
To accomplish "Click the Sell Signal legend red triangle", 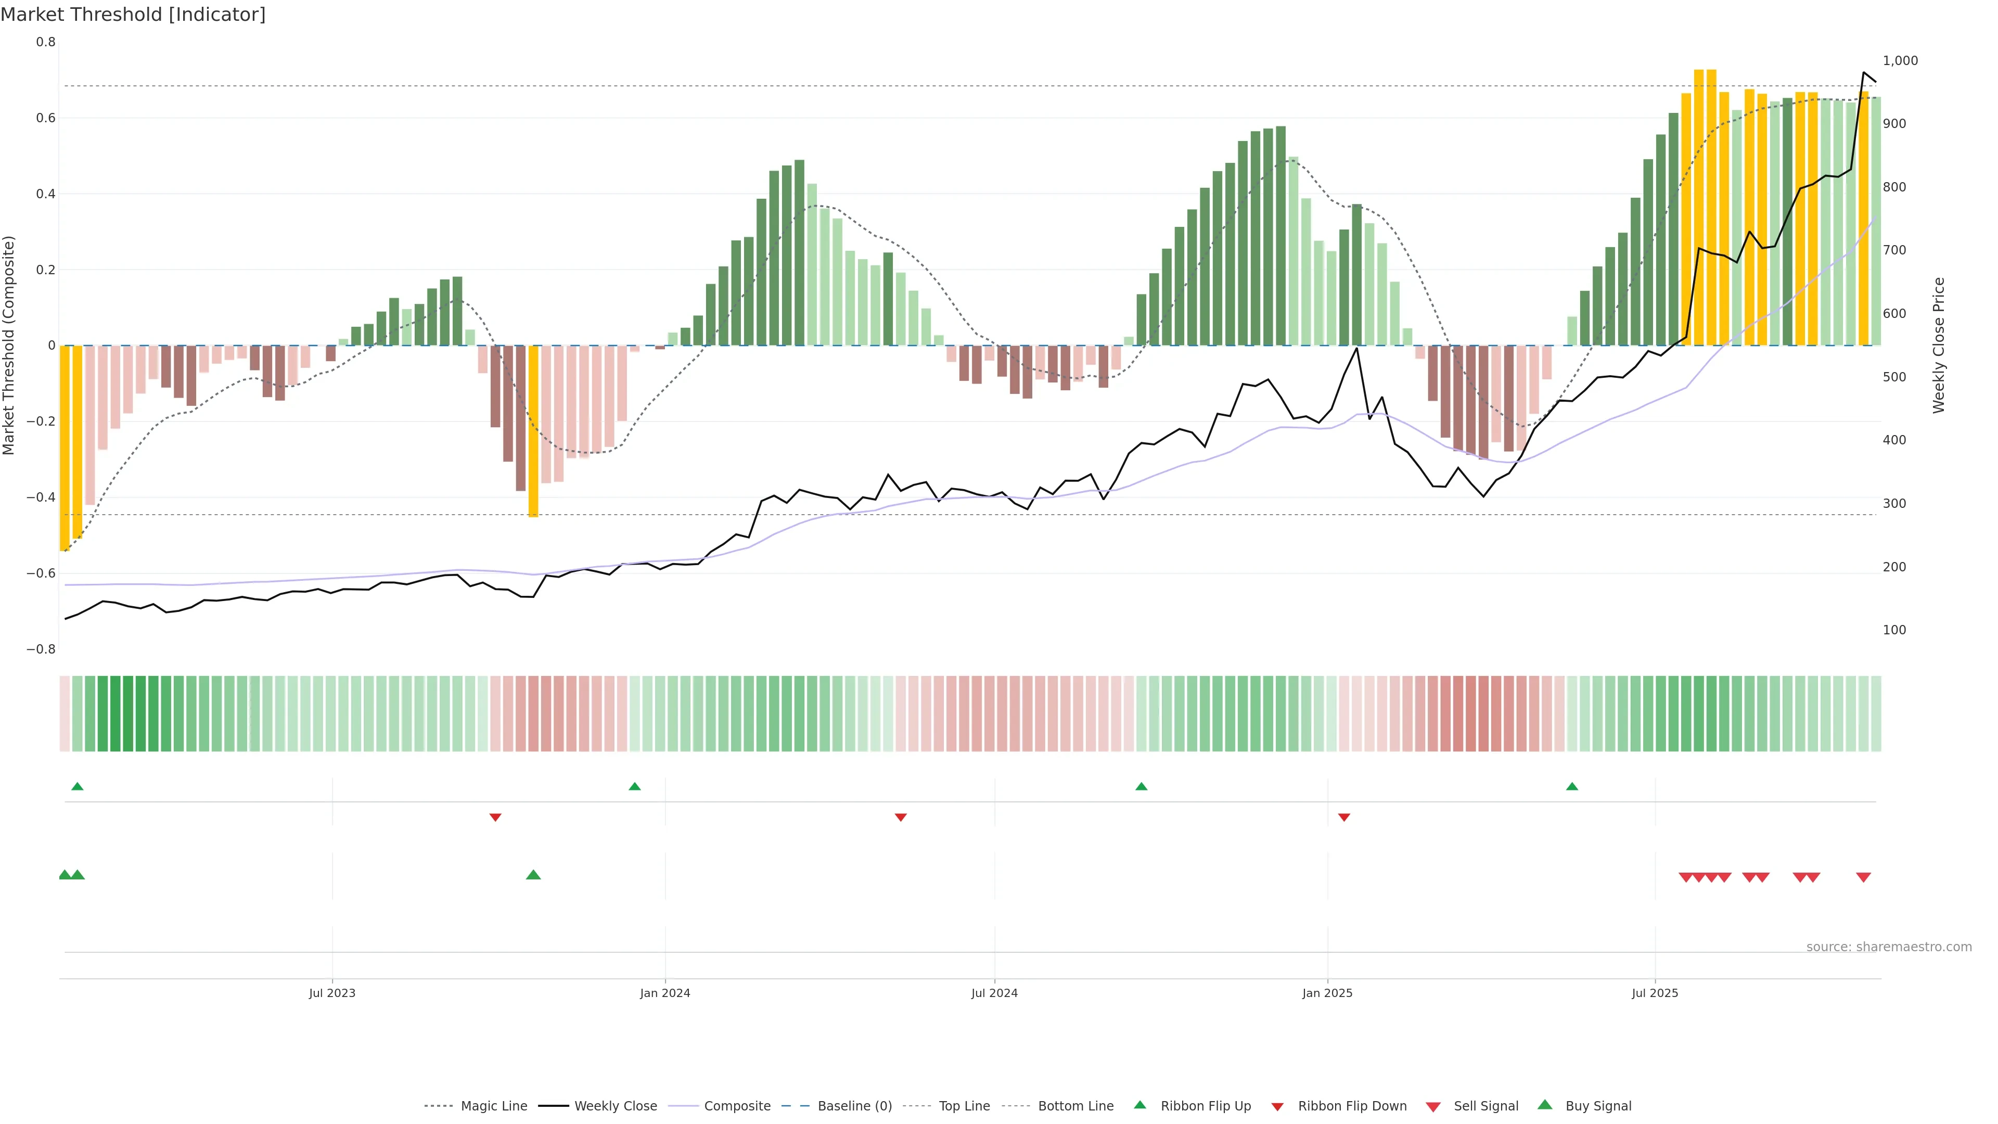I will coord(1433,1106).
